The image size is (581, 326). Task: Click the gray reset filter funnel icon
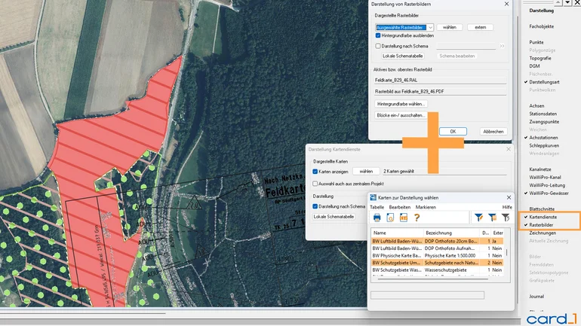[x=506, y=218]
